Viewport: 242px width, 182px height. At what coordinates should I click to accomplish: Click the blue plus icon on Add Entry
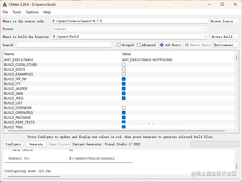tap(162, 45)
